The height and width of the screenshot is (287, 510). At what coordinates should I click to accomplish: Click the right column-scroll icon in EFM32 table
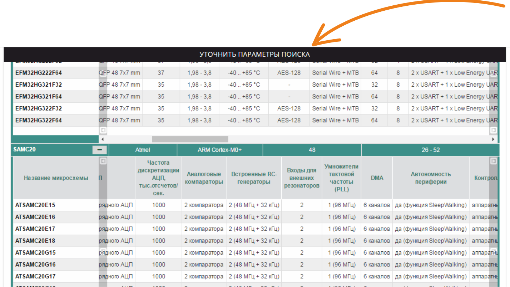coord(493,130)
